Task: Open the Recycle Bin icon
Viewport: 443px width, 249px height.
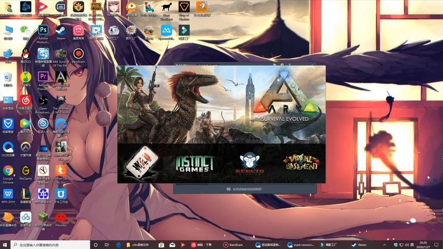Action: point(8,77)
